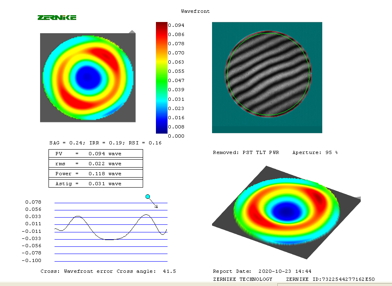Select the Astig = 0.031 wave row
This screenshot has width=392, height=286.
click(95, 184)
